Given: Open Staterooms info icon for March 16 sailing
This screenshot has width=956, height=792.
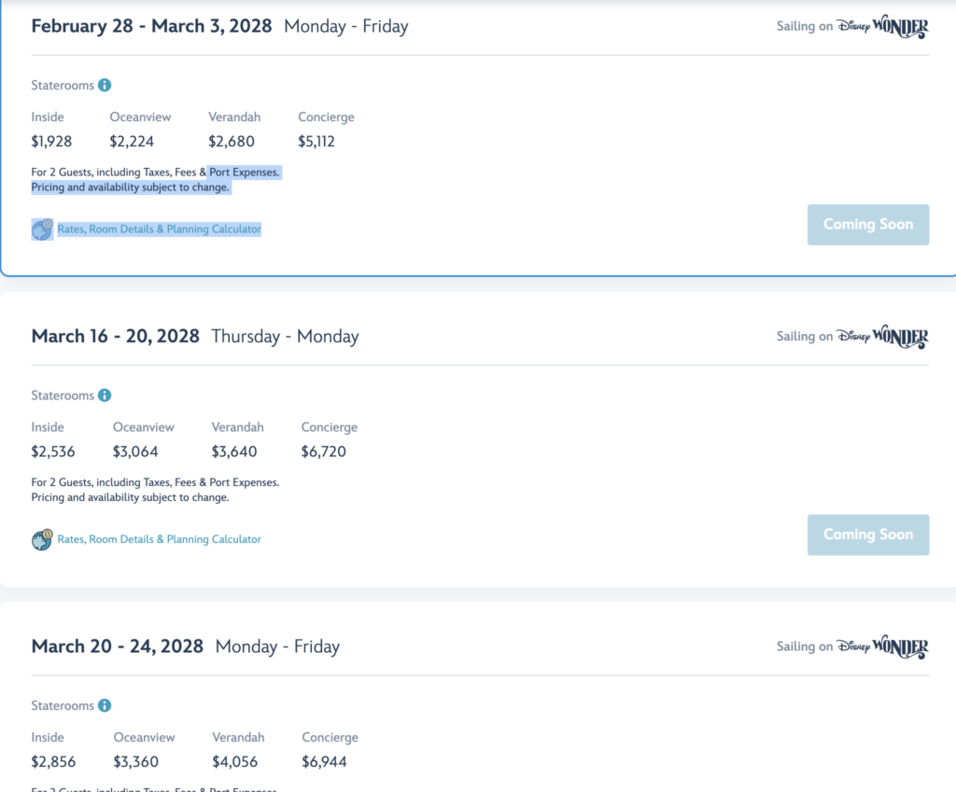Looking at the screenshot, I should [x=105, y=396].
